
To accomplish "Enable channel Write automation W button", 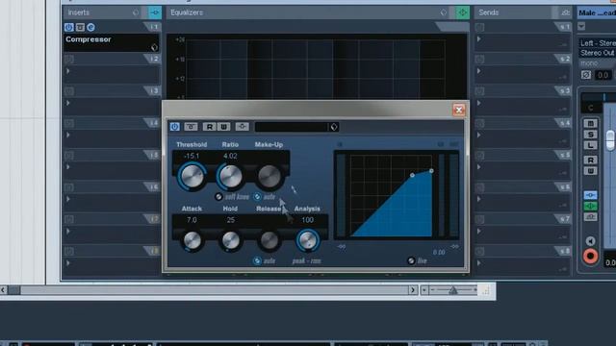I will tap(590, 171).
